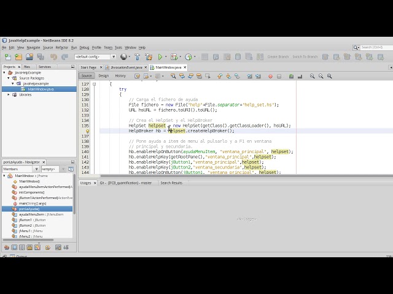Zoom out with the editor magnifier-minus icon
Screen dimensions: 393x294
pos(321,76)
